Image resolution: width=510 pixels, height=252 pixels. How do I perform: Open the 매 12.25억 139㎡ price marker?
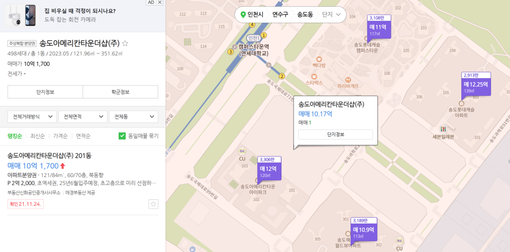(476, 84)
